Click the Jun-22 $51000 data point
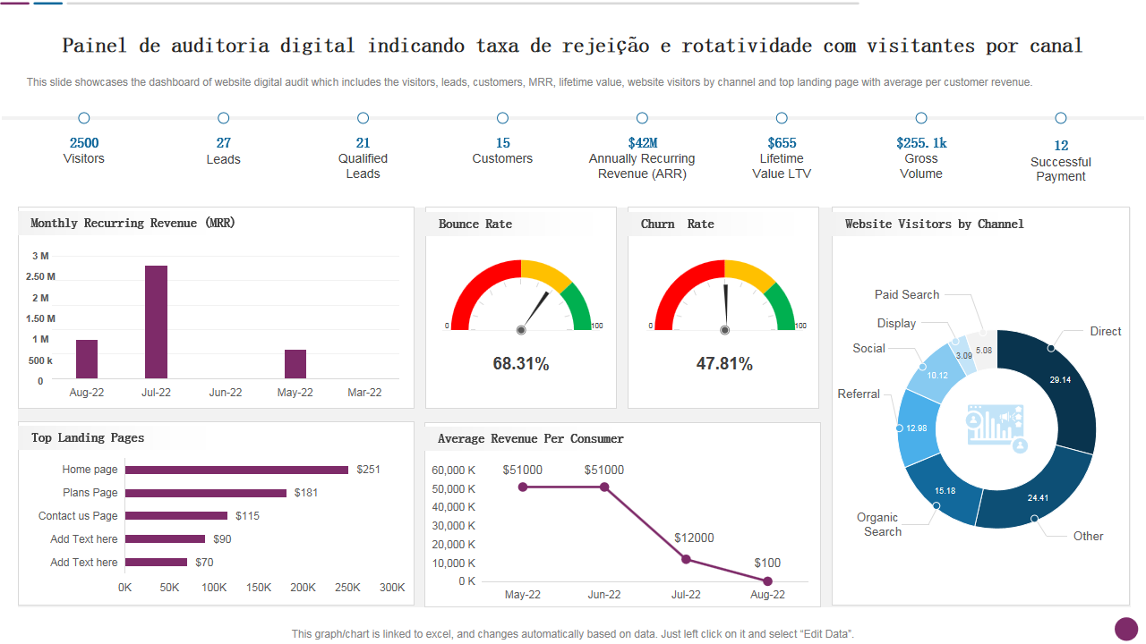 click(604, 487)
